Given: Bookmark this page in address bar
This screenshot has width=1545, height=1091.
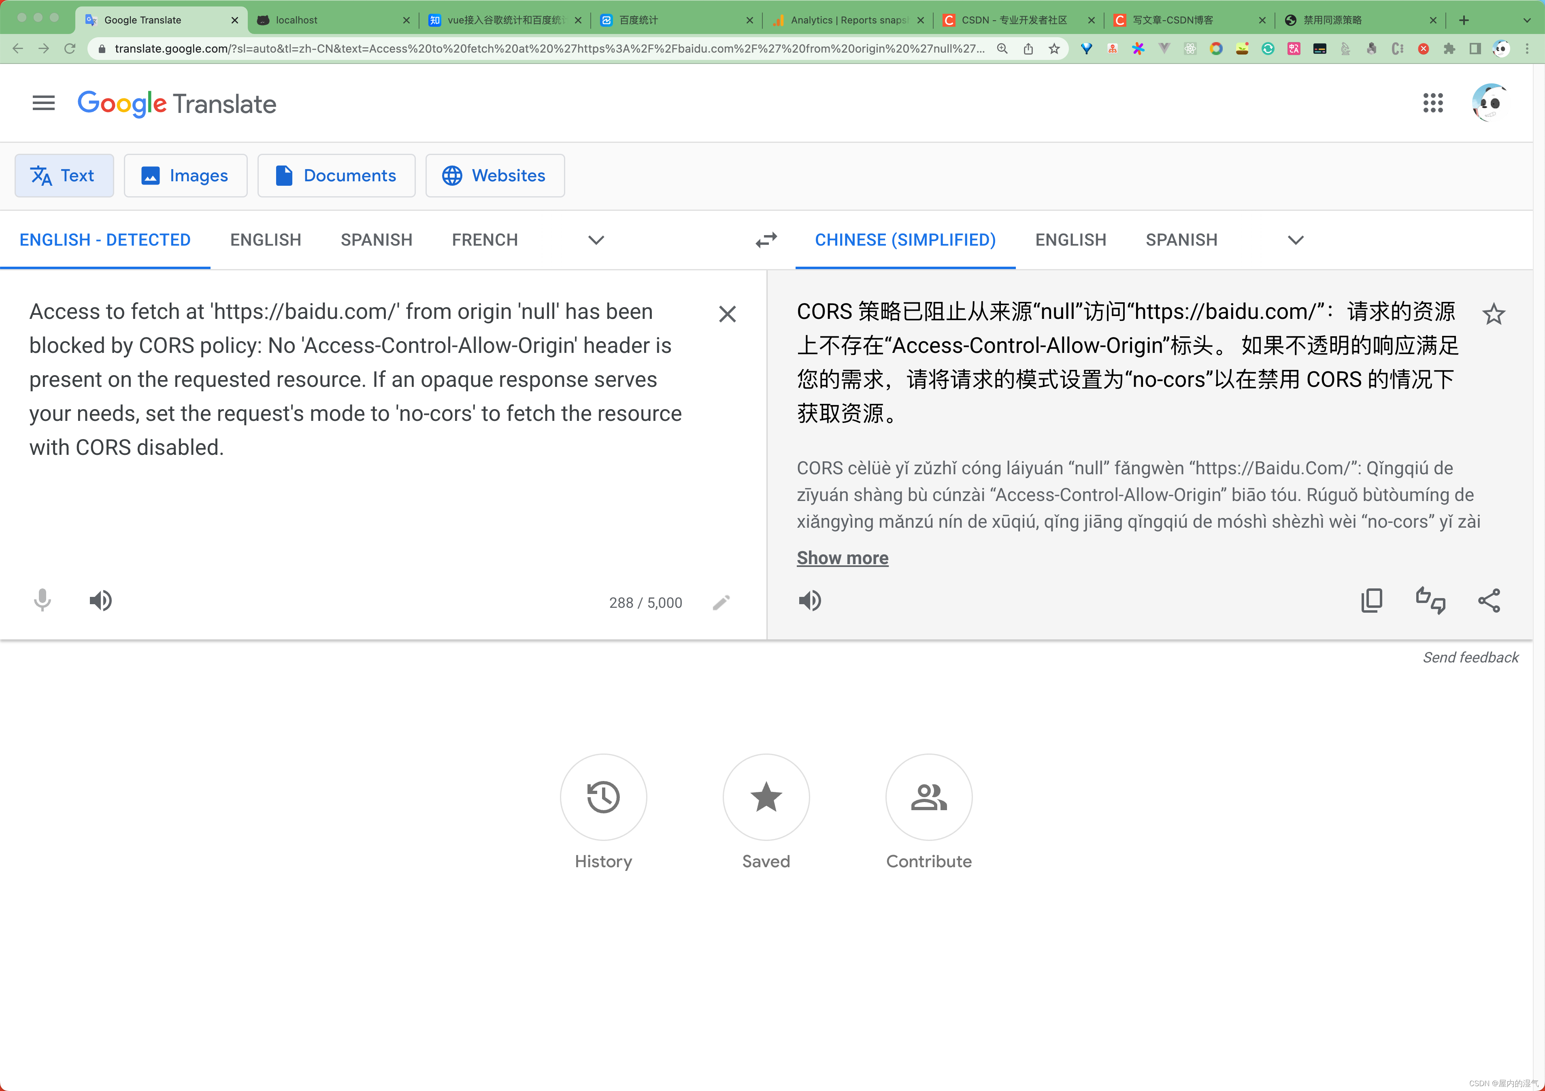Looking at the screenshot, I should [1054, 49].
